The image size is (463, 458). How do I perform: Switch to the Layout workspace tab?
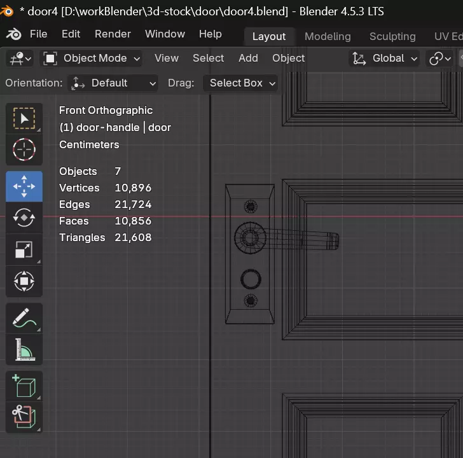(x=269, y=36)
